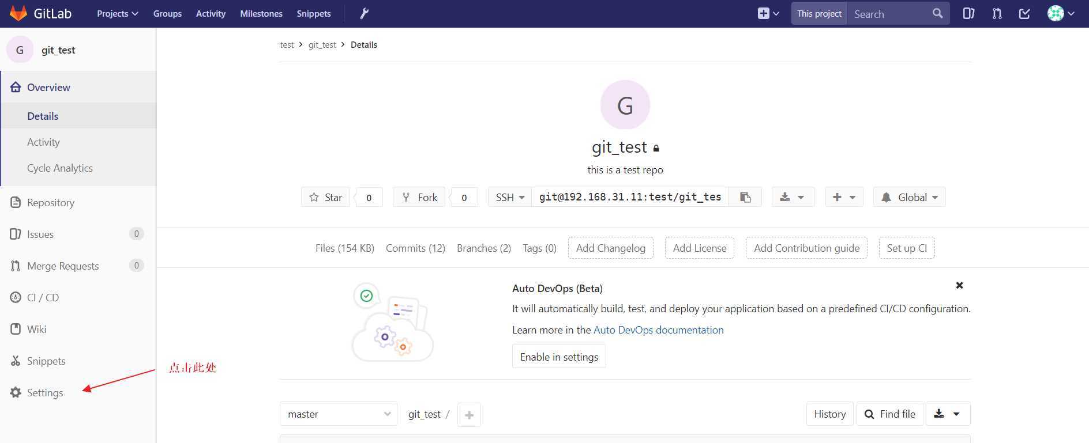Open Overview in the sidebar
Viewport: 1089px width, 443px height.
[78, 88]
